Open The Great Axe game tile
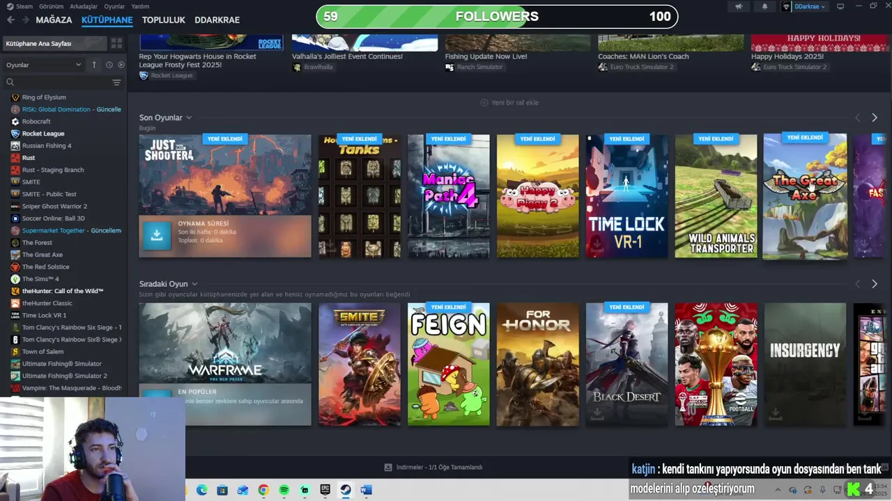The width and height of the screenshot is (892, 501). (x=805, y=196)
